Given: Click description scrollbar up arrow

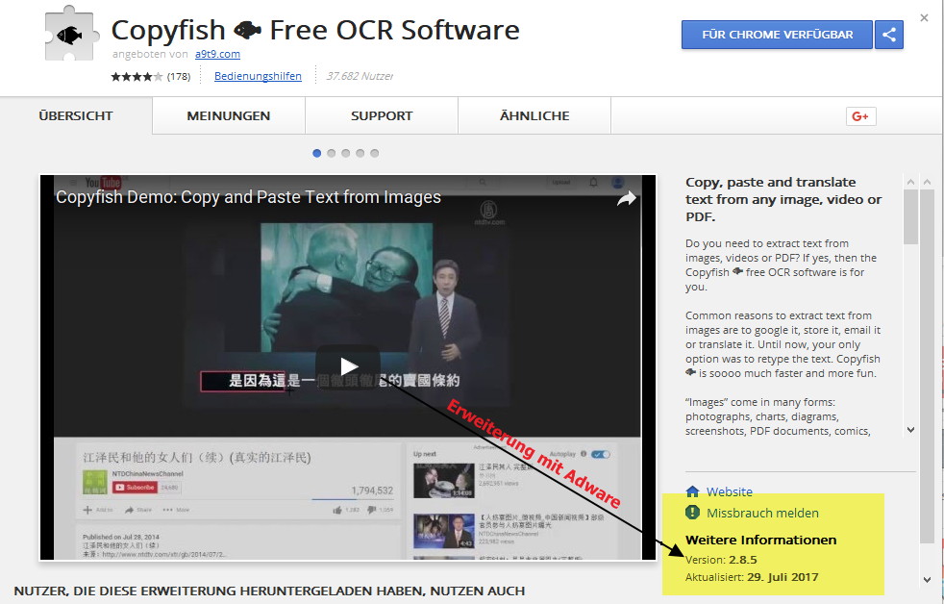Looking at the screenshot, I should (x=910, y=181).
